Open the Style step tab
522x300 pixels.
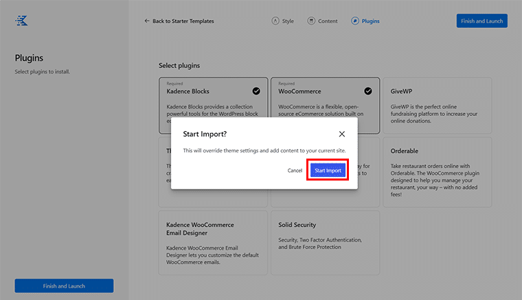click(283, 21)
